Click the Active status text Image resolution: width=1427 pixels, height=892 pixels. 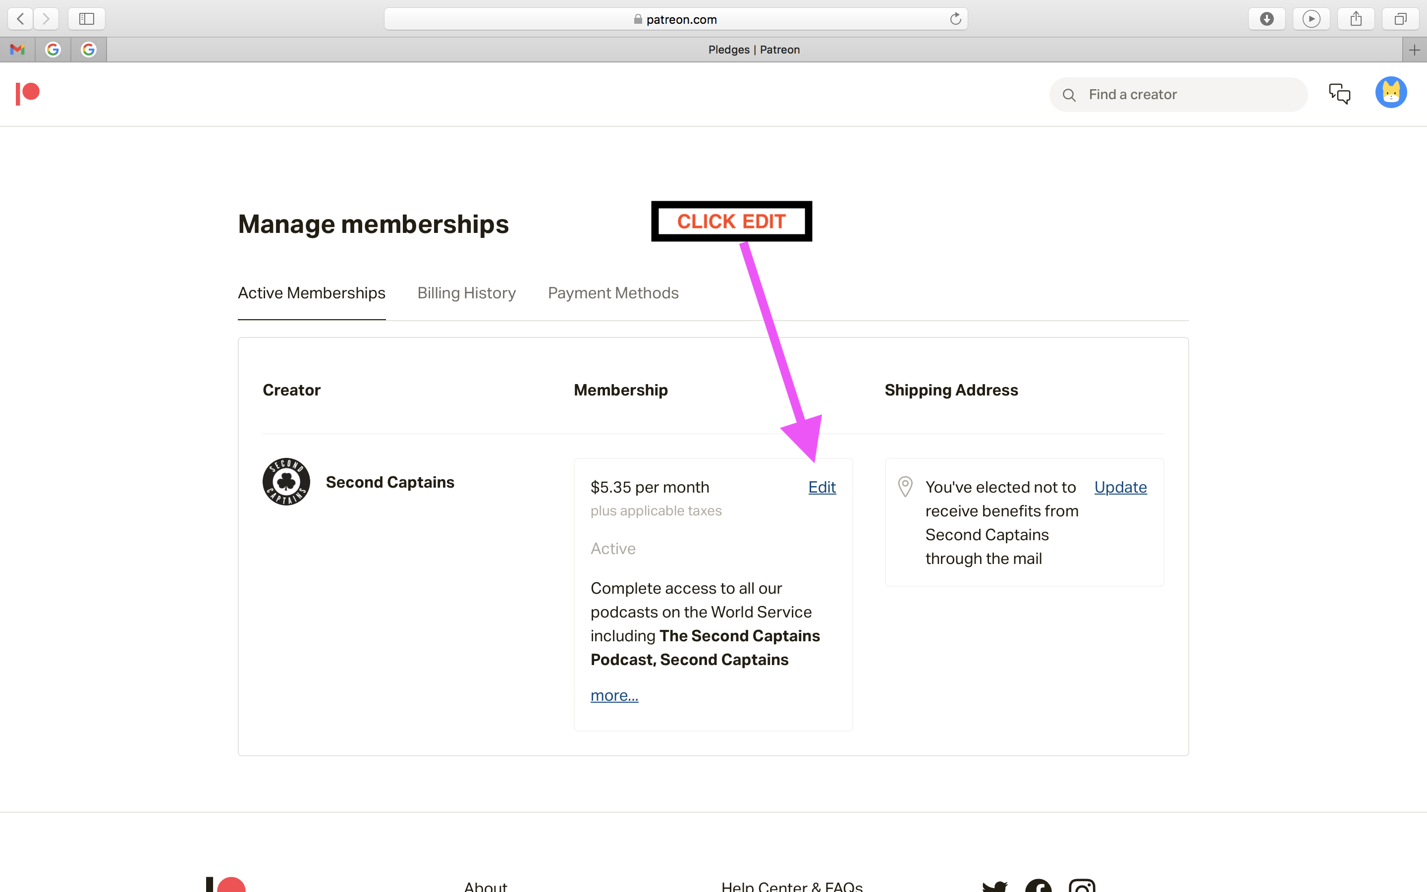[613, 549]
